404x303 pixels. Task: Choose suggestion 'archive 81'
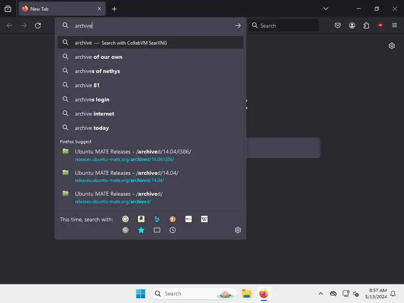151,85
